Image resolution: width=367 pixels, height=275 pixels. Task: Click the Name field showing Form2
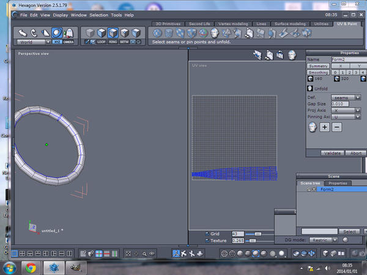click(x=349, y=59)
